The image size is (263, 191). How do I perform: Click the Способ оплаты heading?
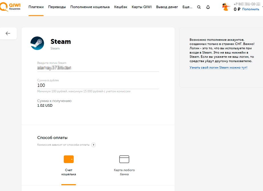click(52, 138)
